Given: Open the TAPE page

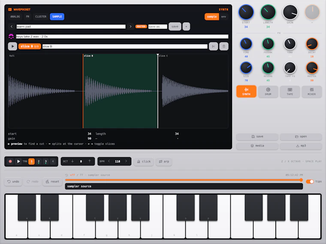Looking at the screenshot, I should point(290,92).
